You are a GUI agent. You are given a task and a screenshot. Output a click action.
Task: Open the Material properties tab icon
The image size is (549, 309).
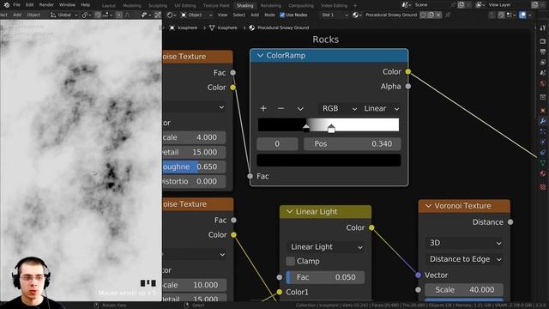pyautogui.click(x=543, y=173)
